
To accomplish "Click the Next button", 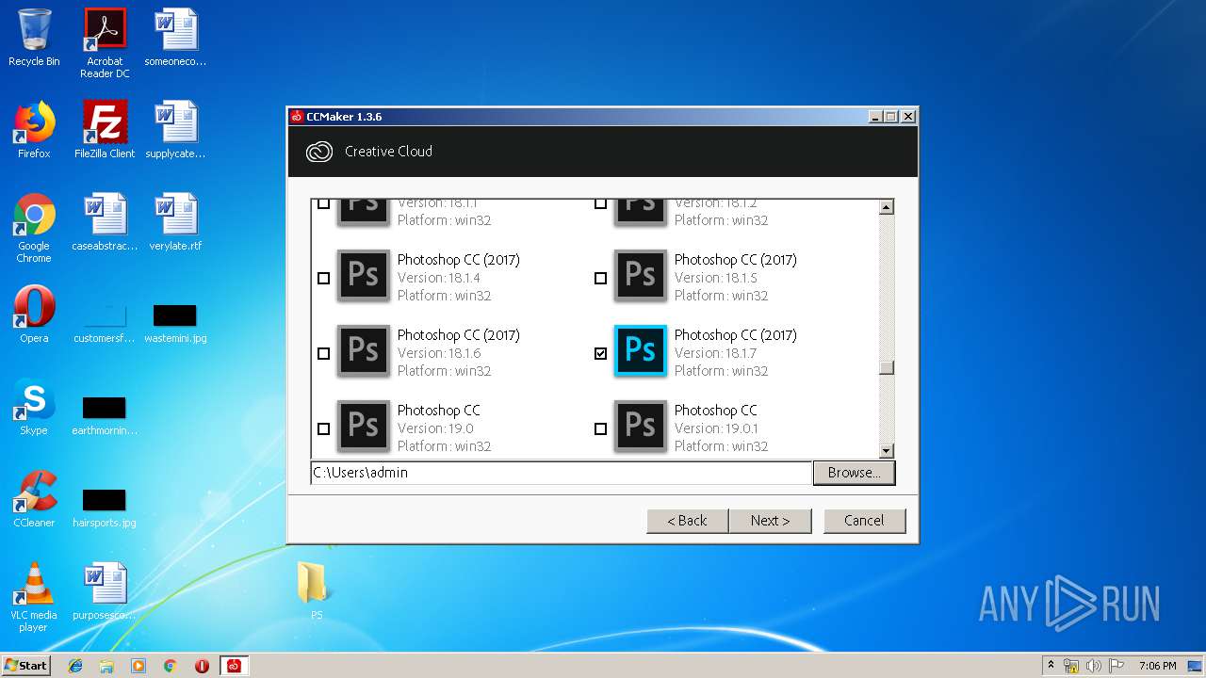I will tap(770, 521).
